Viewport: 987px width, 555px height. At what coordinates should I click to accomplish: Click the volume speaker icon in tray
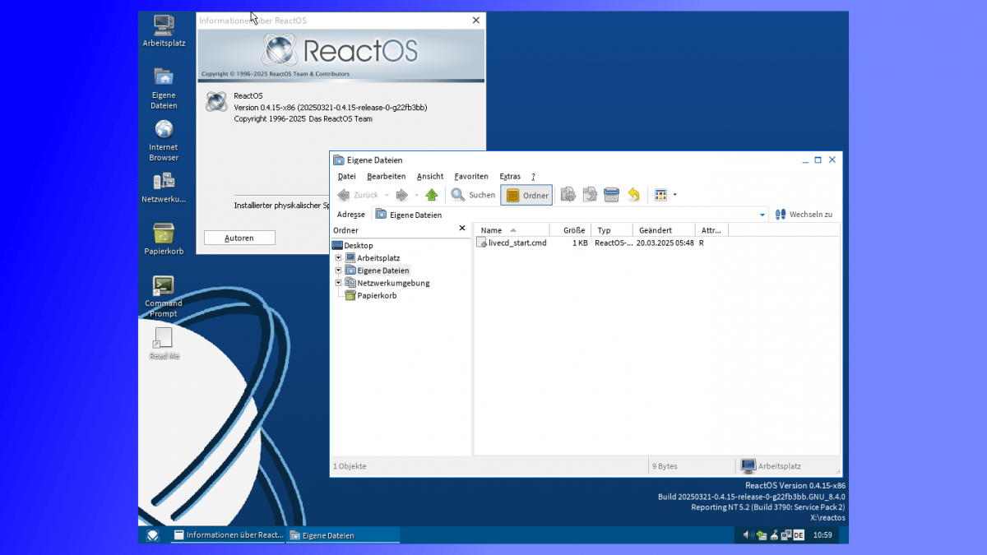[746, 534]
